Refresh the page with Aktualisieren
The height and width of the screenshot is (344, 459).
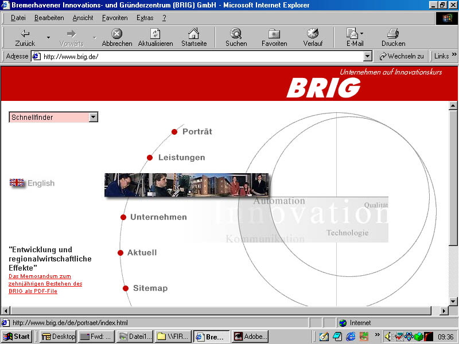[x=155, y=37]
